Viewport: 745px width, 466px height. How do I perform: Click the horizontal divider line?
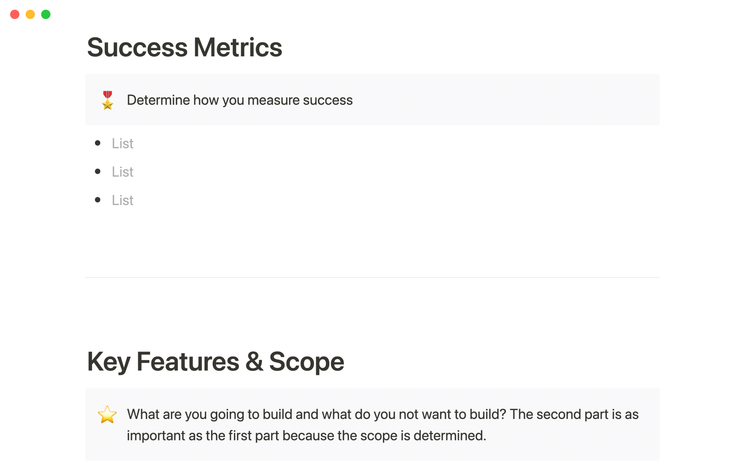pyautogui.click(x=372, y=277)
